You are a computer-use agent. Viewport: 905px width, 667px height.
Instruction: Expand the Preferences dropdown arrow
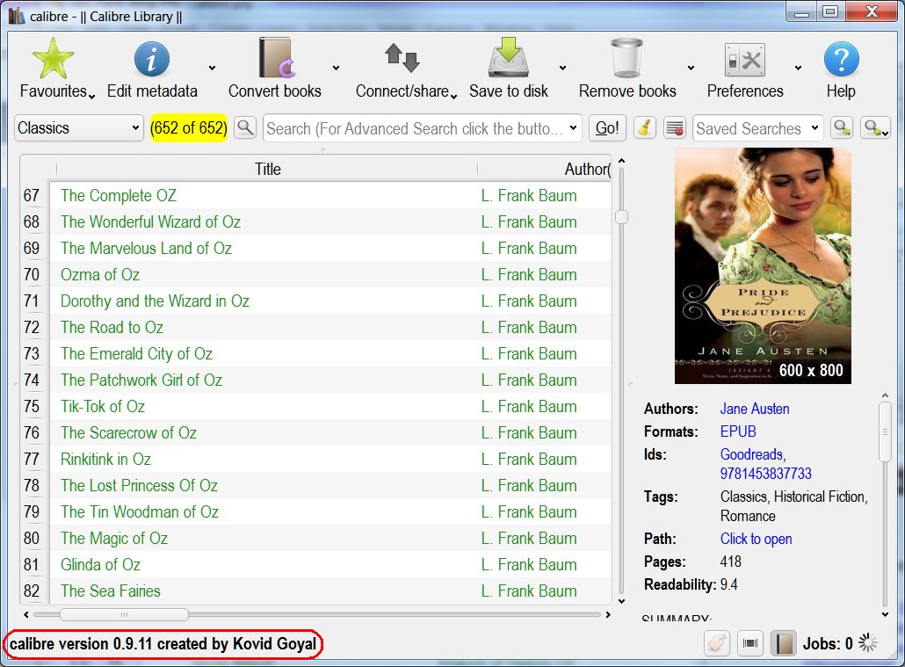798,69
